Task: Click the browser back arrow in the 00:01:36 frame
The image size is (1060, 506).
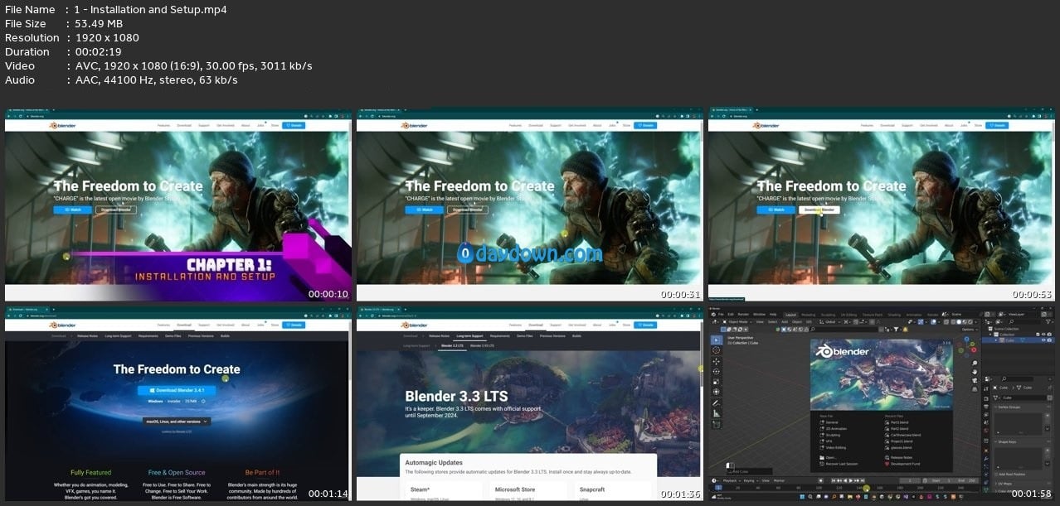Action: (x=361, y=317)
